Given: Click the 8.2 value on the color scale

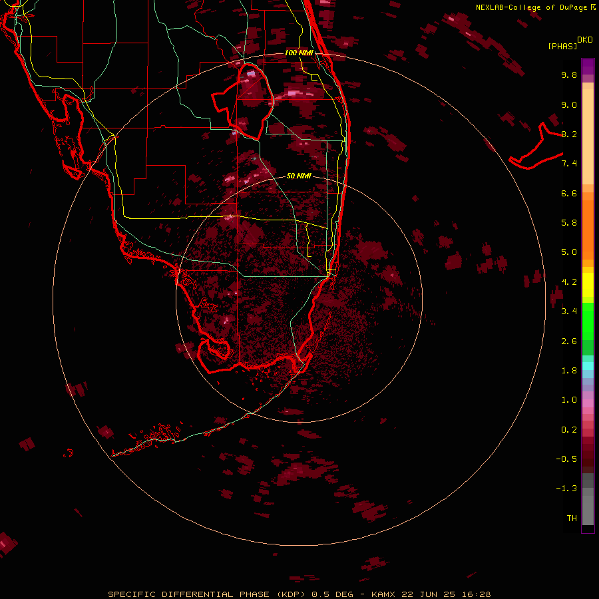Looking at the screenshot, I should [569, 134].
